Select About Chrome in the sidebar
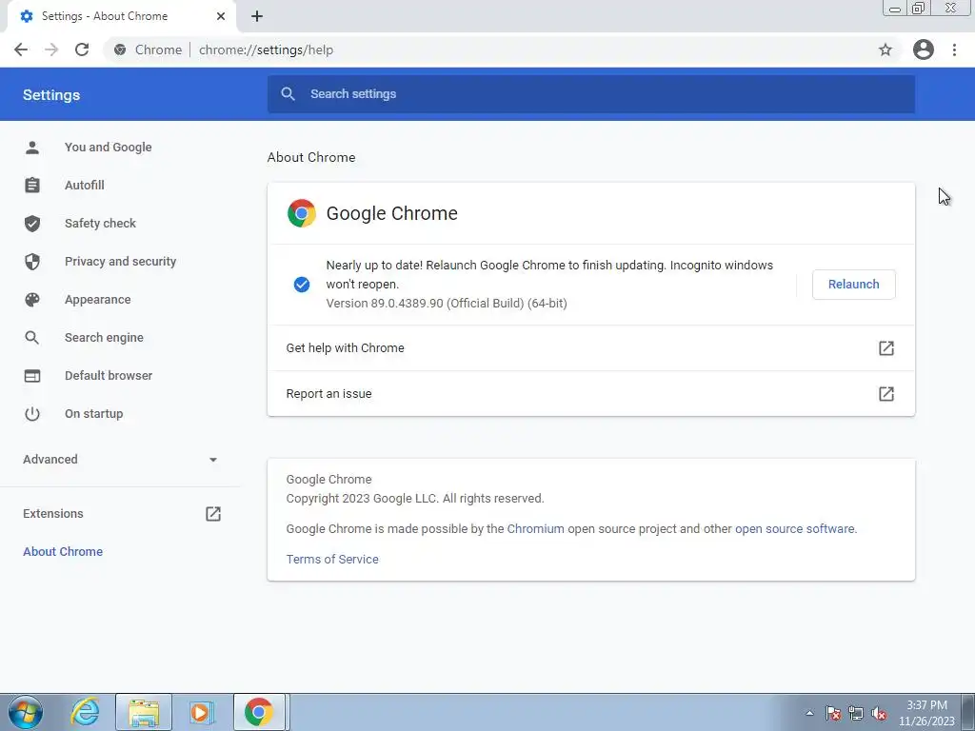This screenshot has width=975, height=731. pos(63,551)
